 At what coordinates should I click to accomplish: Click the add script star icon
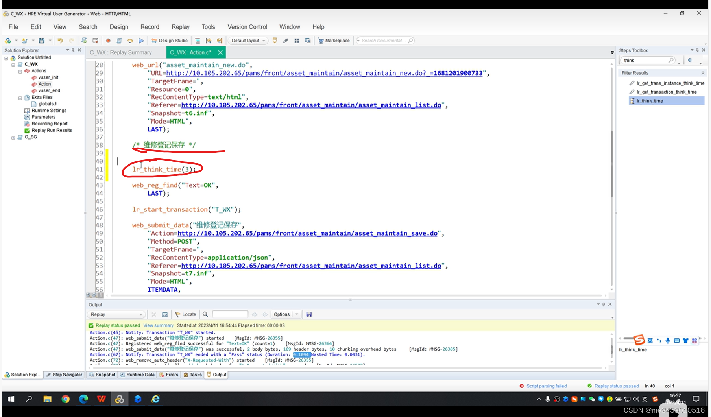click(25, 41)
